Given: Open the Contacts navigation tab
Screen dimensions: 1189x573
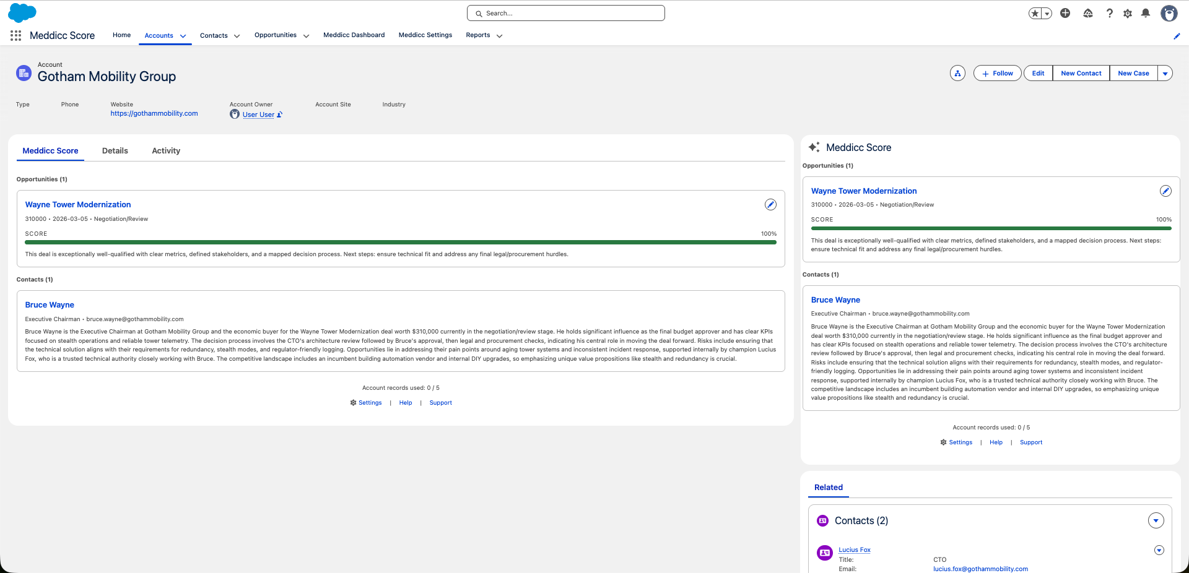Looking at the screenshot, I should tap(214, 36).
